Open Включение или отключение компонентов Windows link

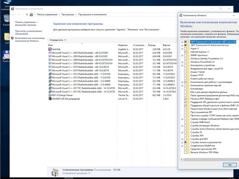tap(30, 39)
